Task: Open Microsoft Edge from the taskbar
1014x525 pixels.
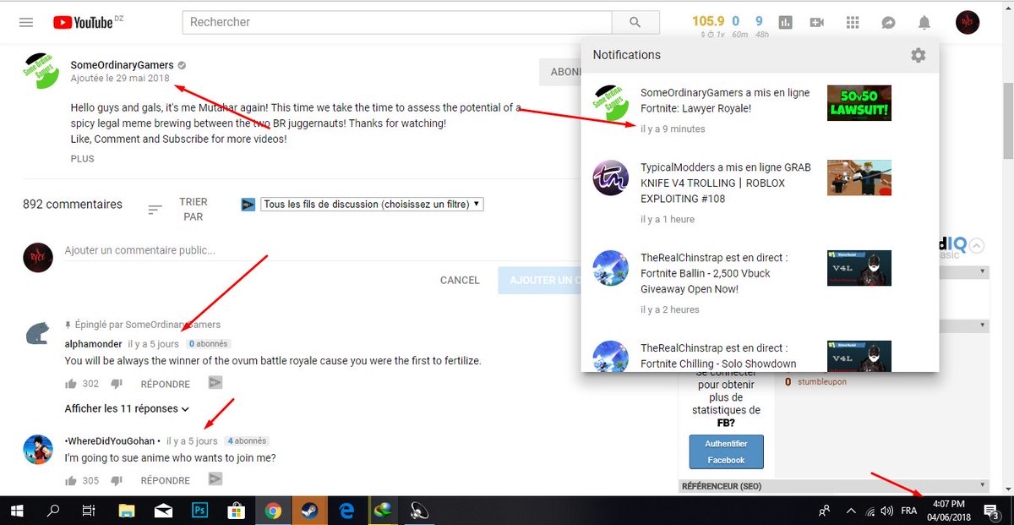Action: click(x=346, y=511)
